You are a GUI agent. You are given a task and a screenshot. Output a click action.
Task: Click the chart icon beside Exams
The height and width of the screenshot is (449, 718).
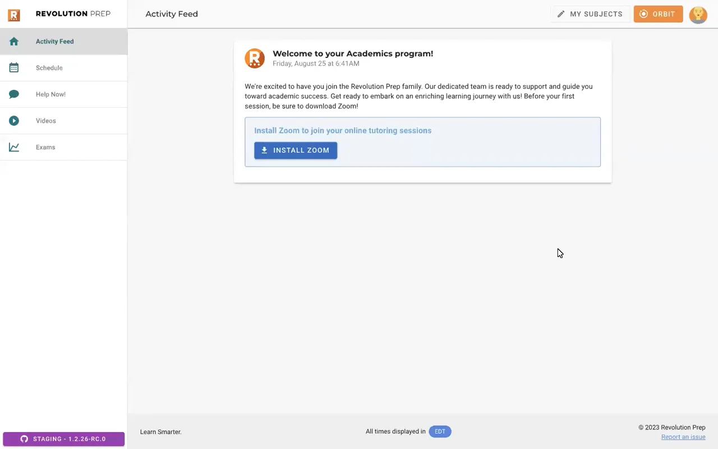pos(14,147)
